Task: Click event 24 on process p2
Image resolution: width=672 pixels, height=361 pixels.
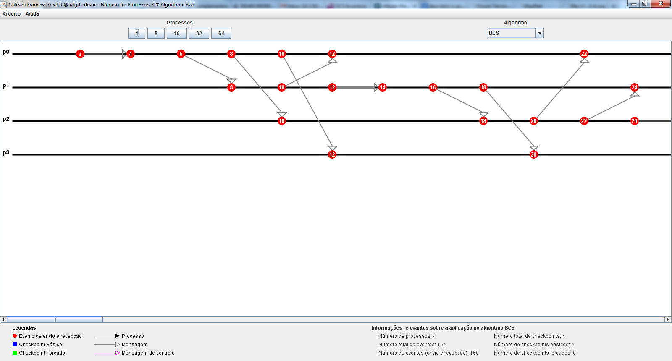Action: click(635, 121)
